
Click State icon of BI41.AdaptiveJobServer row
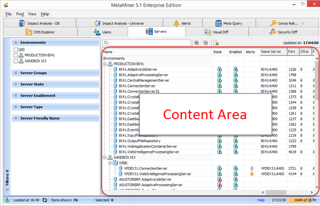219,69
